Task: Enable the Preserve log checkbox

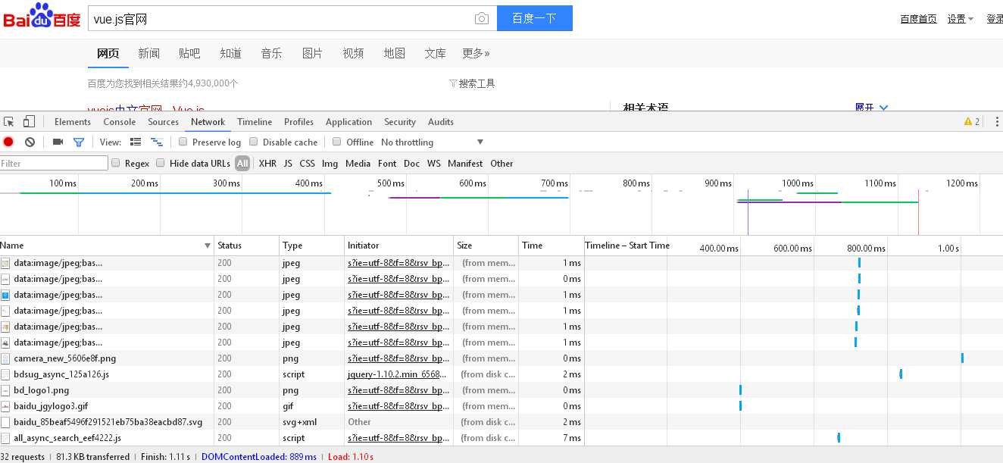Action: [x=183, y=142]
